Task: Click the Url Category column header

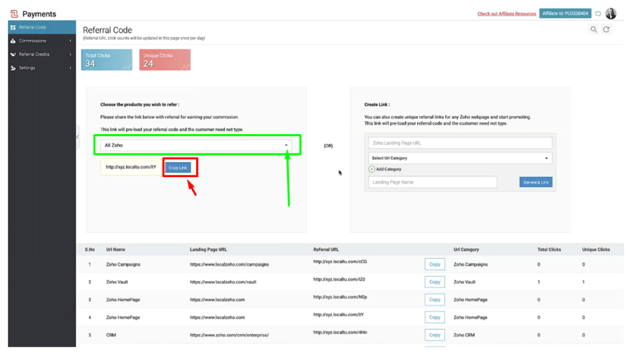Action: point(466,250)
